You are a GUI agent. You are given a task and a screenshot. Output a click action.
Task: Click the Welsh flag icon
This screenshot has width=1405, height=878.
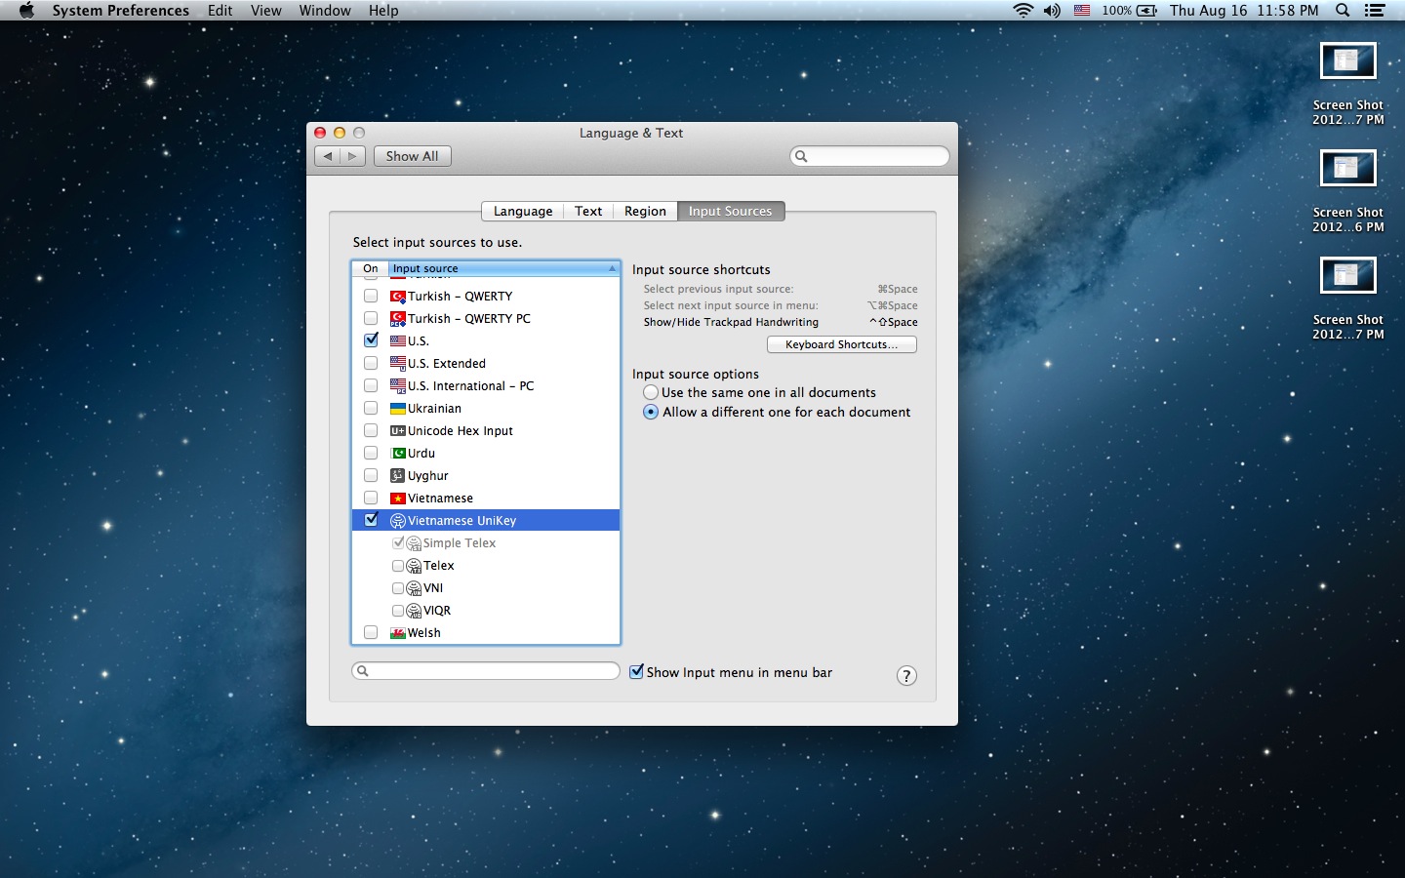(398, 633)
